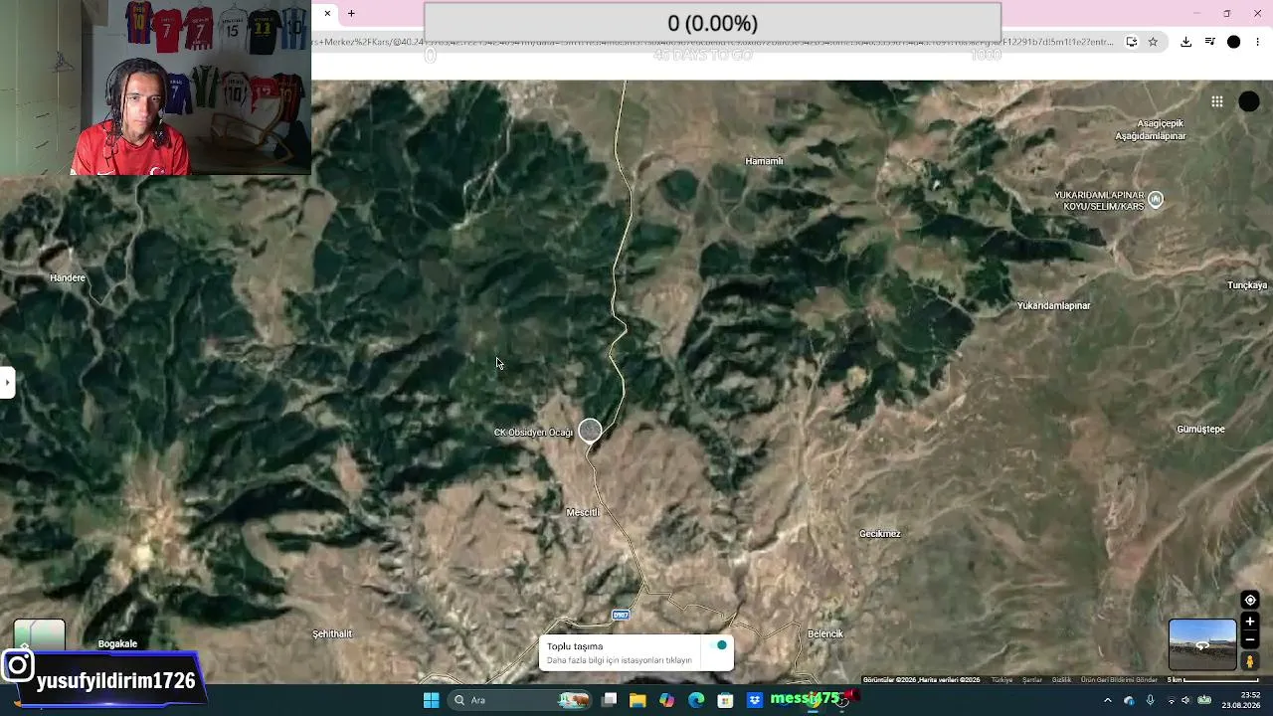Click the Yukarıdamlapınar village label
The width and height of the screenshot is (1273, 716).
[1054, 306]
